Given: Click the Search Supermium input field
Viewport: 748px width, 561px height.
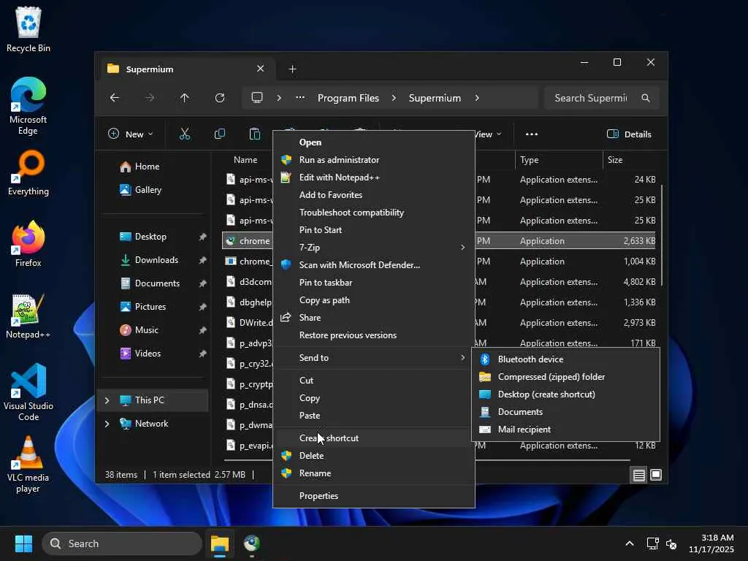Looking at the screenshot, I should point(602,98).
